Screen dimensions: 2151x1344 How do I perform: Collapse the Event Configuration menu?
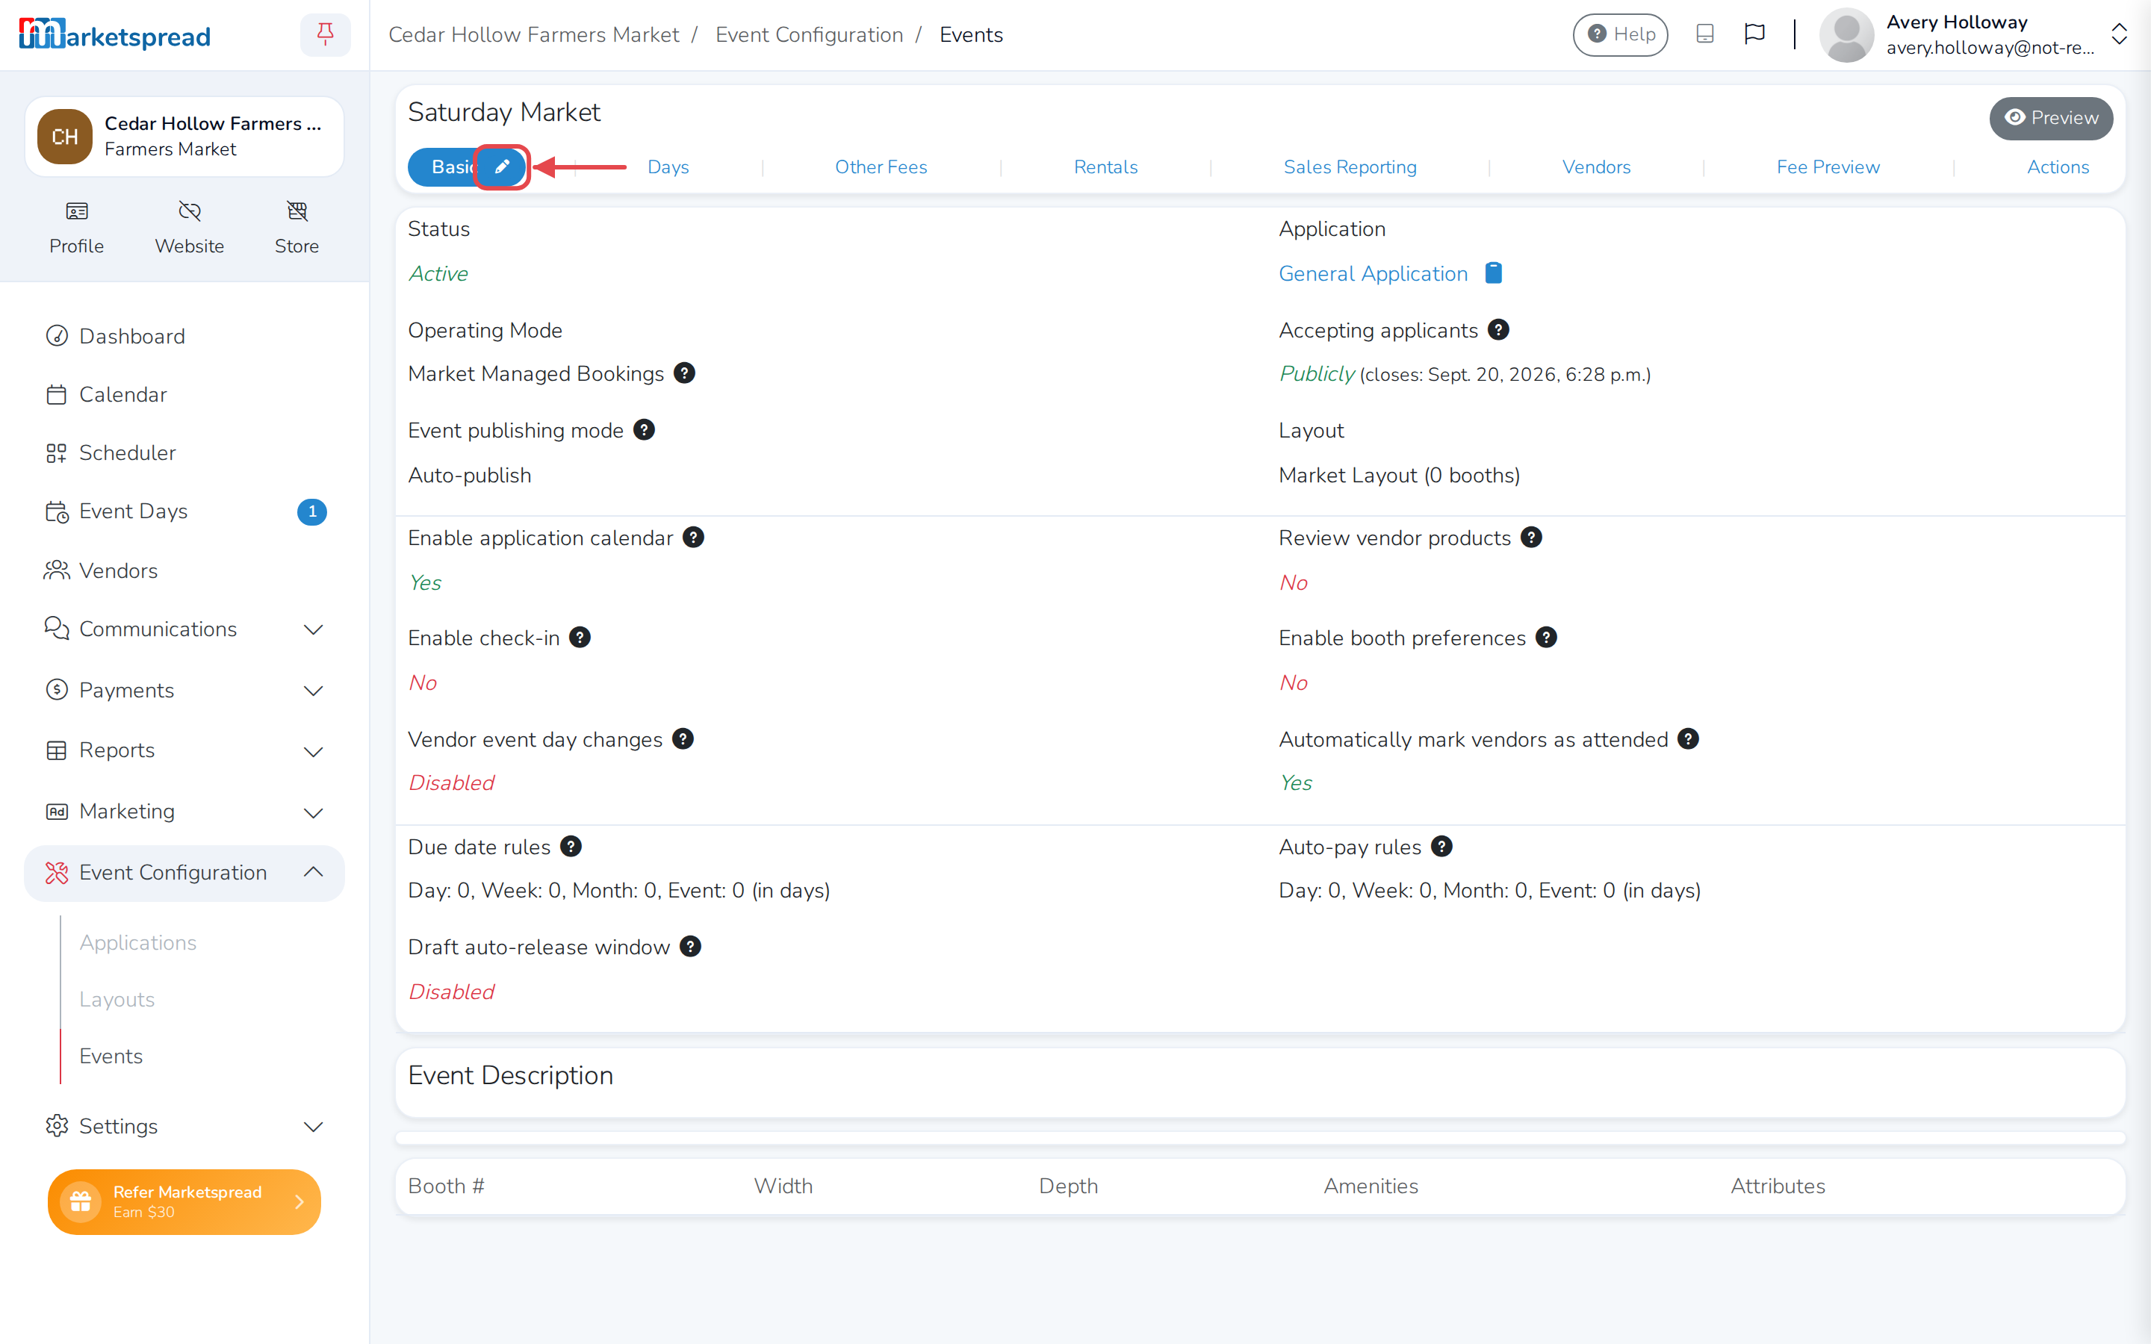184,873
